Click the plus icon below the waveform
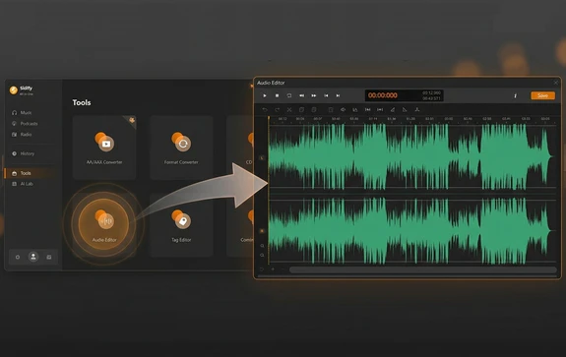The width and height of the screenshot is (566, 357). click(273, 269)
